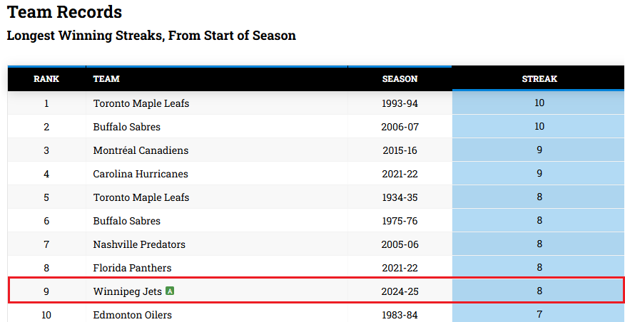The height and width of the screenshot is (322, 625).
Task: Click streak value 10 for Toronto
Action: pyautogui.click(x=539, y=103)
